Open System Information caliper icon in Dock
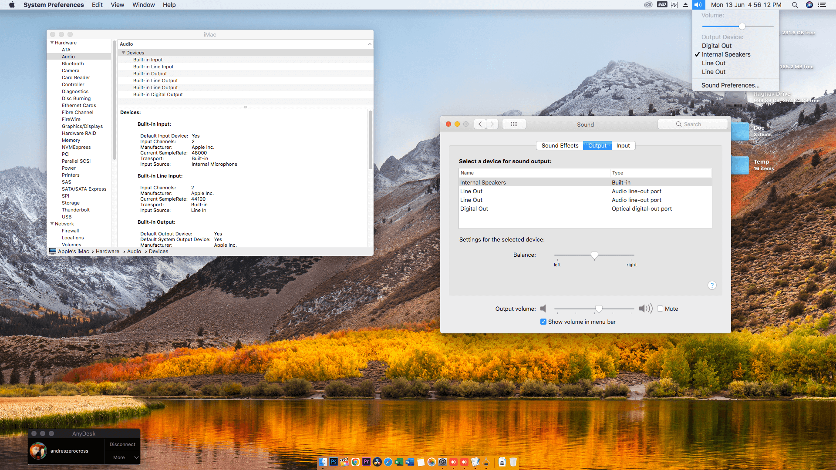The image size is (836, 470). pyautogui.click(x=486, y=462)
